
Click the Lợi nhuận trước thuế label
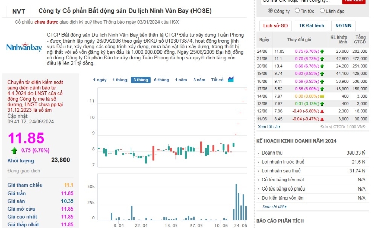(x=283, y=162)
